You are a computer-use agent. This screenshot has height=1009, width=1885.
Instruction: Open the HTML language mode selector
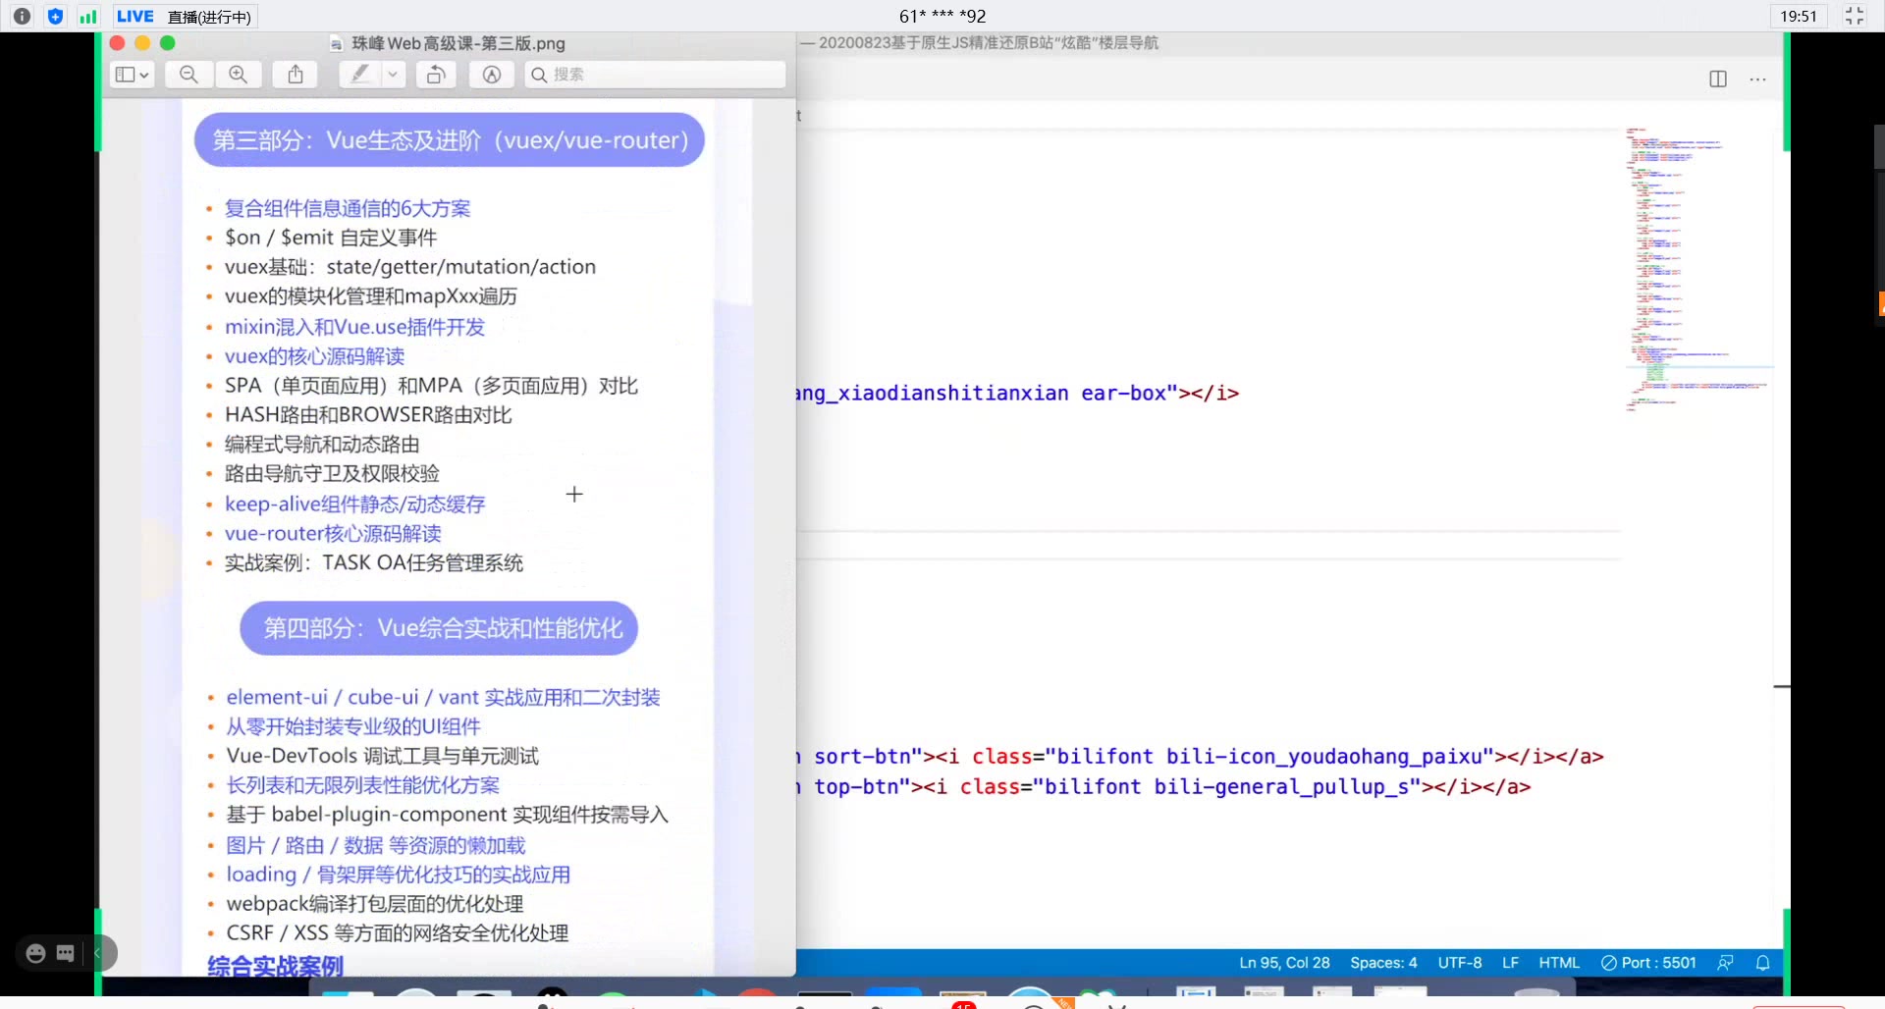coord(1559,963)
